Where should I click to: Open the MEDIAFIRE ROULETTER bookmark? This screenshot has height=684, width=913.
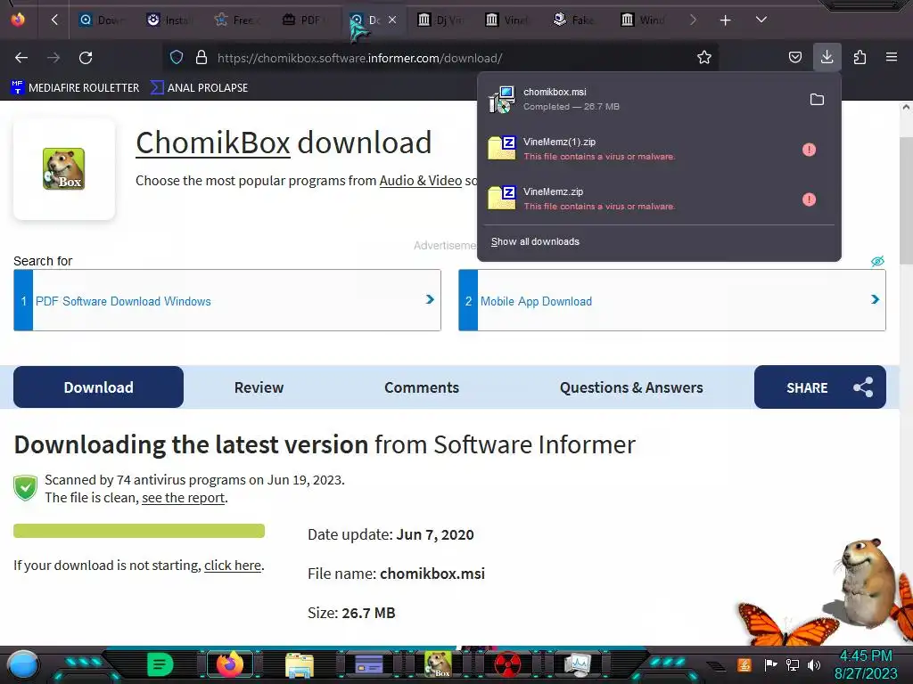pos(75,88)
